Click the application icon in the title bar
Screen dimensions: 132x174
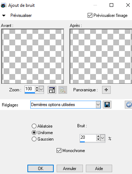coord(3,5)
